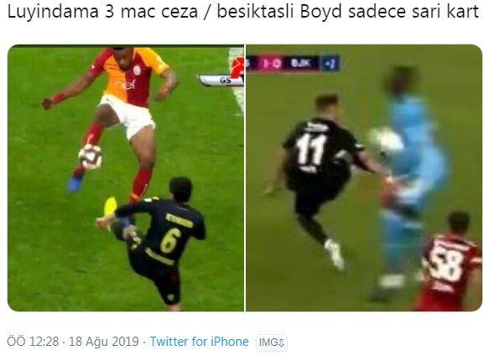Click the jersey number 58 in right photo
The height and width of the screenshot is (361, 494).
tap(447, 263)
